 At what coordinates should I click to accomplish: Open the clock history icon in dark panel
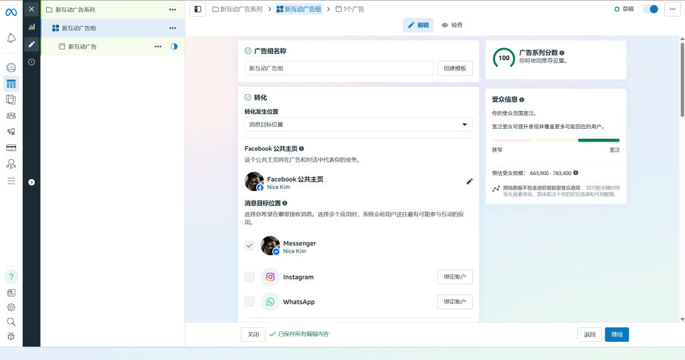tap(31, 61)
